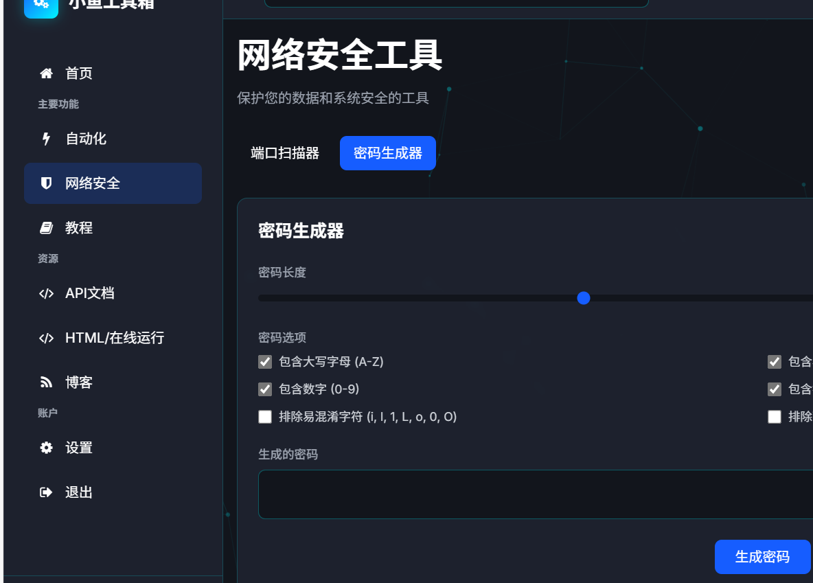
Task: Click the lightning icon for 自动化
Action: click(x=45, y=138)
